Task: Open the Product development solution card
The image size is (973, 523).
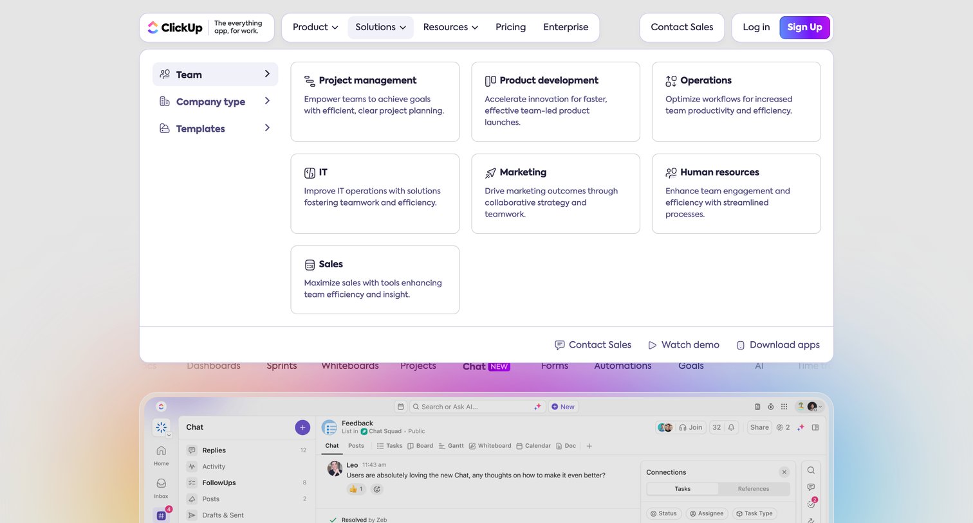Action: (x=556, y=102)
